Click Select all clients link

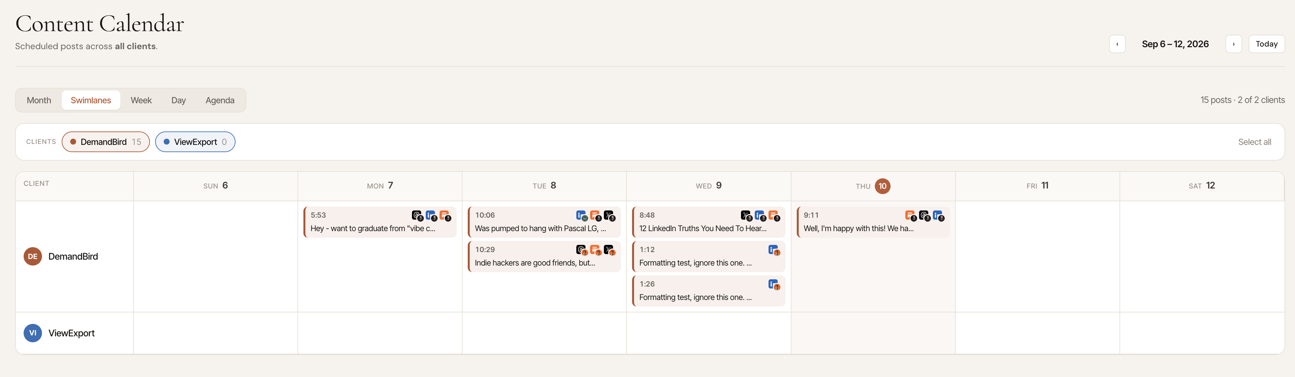1254,142
